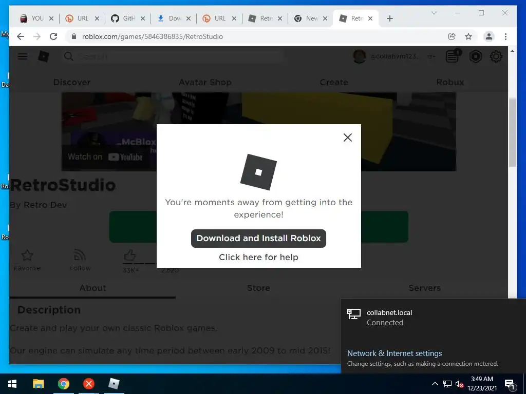This screenshot has width=526, height=394.
Task: Open the Windows Start menu
Action: pyautogui.click(x=12, y=384)
